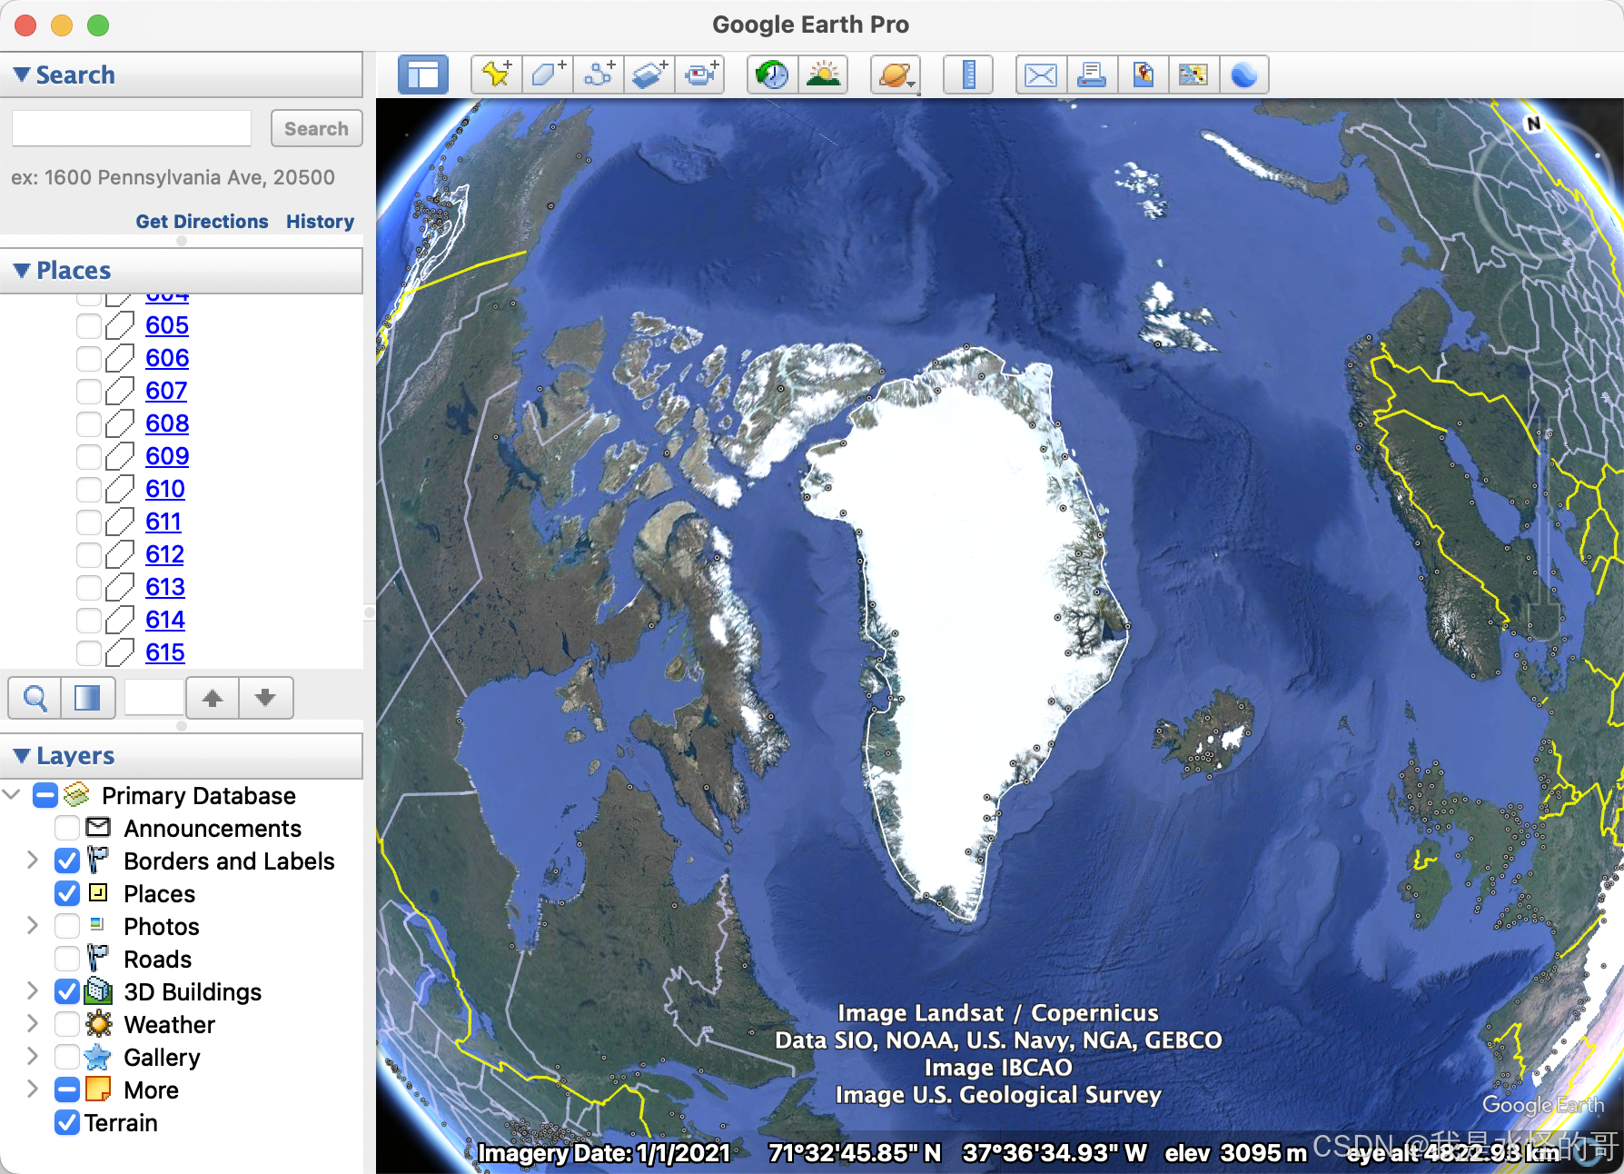This screenshot has width=1624, height=1174.
Task: Disable Borders and Labels layer
Action: tap(67, 861)
